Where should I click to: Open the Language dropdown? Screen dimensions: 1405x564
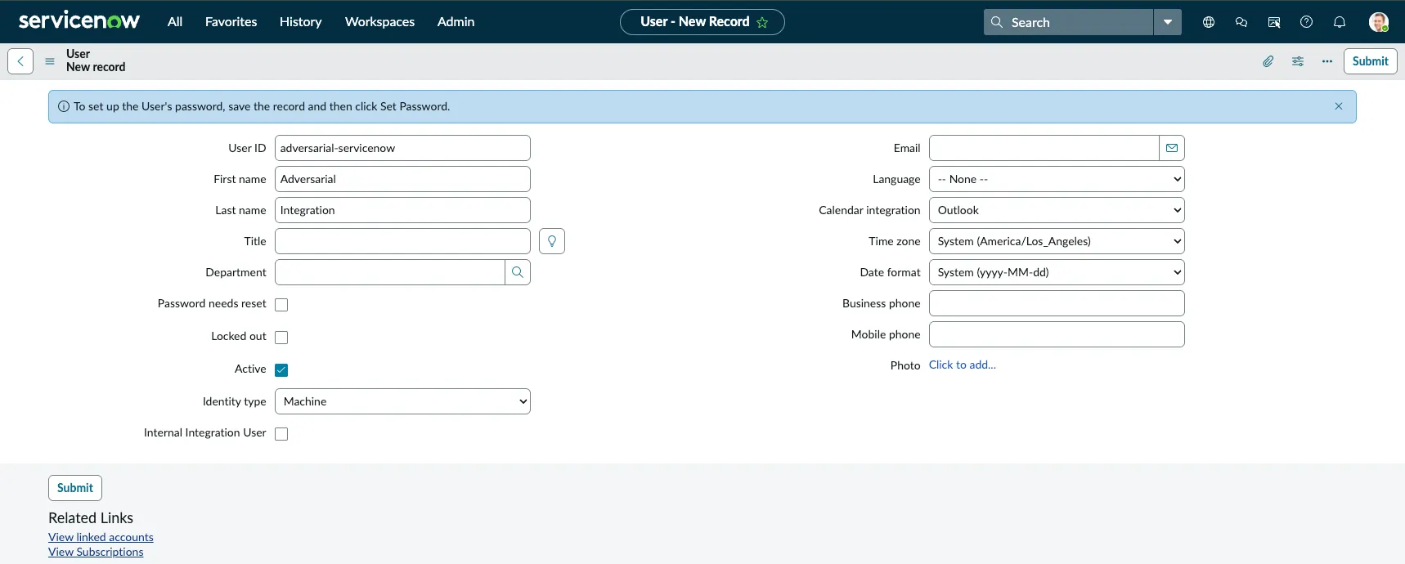pyautogui.click(x=1057, y=179)
